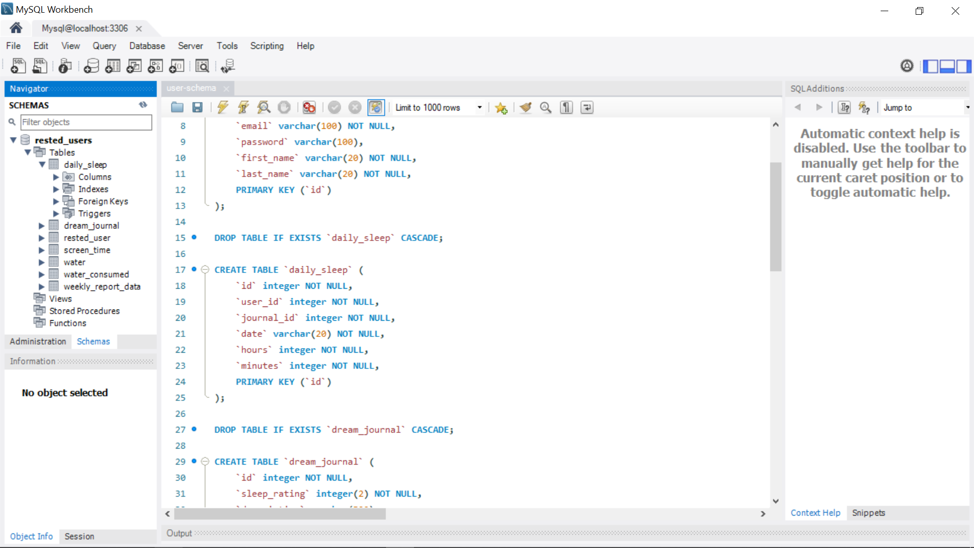Open SQL script file toolbar icon

tap(40, 66)
